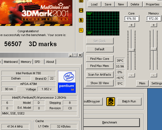Screen dimensions: 162x130
Task: Decrease Core clock with minus button
Action: 131,75
